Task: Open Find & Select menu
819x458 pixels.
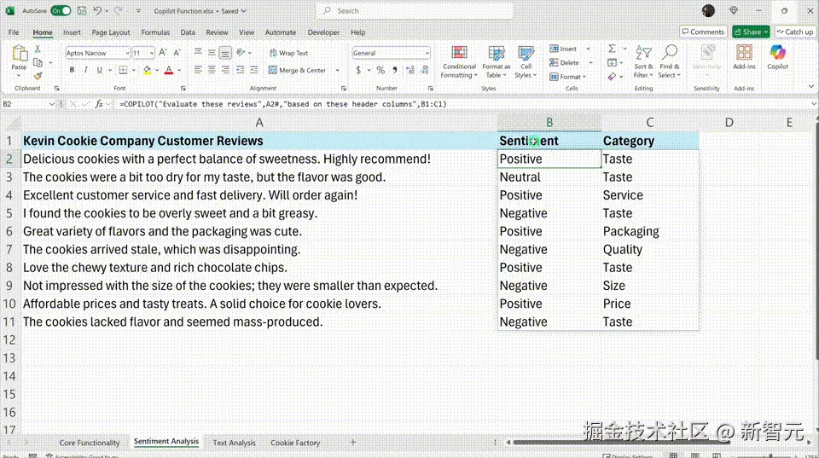Action: (669, 62)
